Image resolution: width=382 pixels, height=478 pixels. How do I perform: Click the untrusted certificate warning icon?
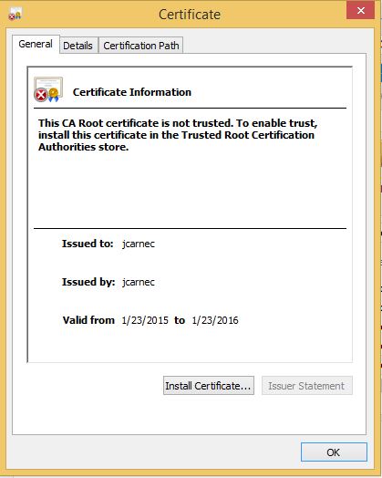click(48, 89)
